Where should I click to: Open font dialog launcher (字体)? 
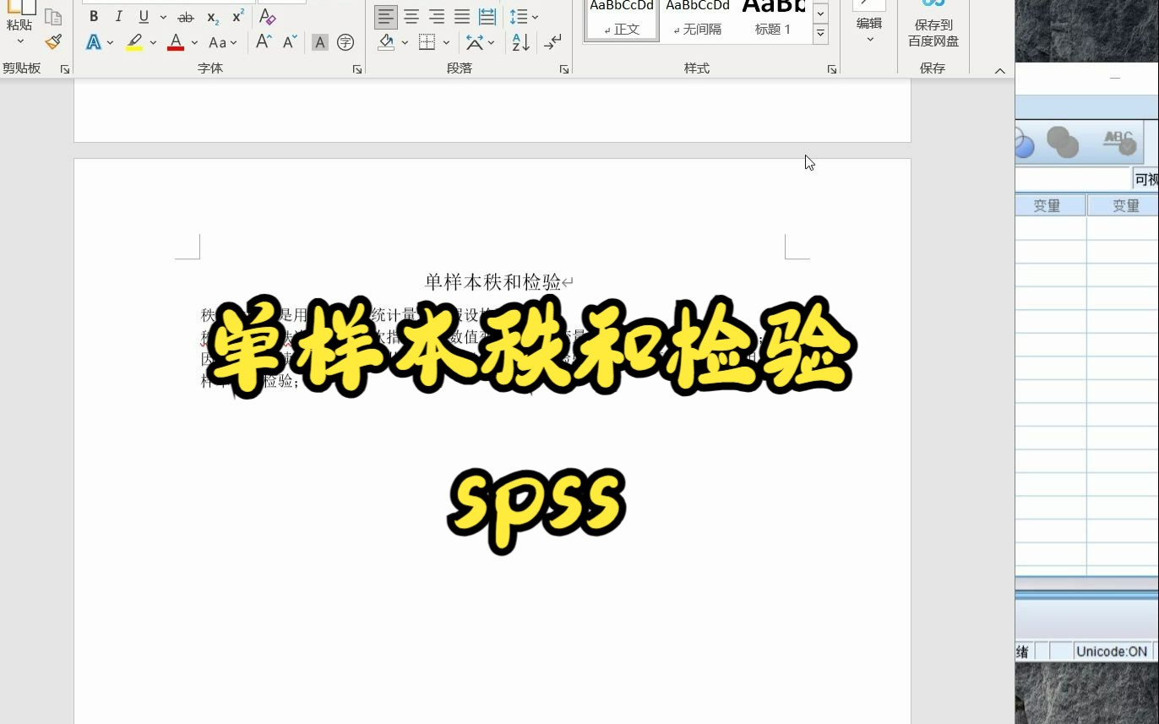pos(357,69)
